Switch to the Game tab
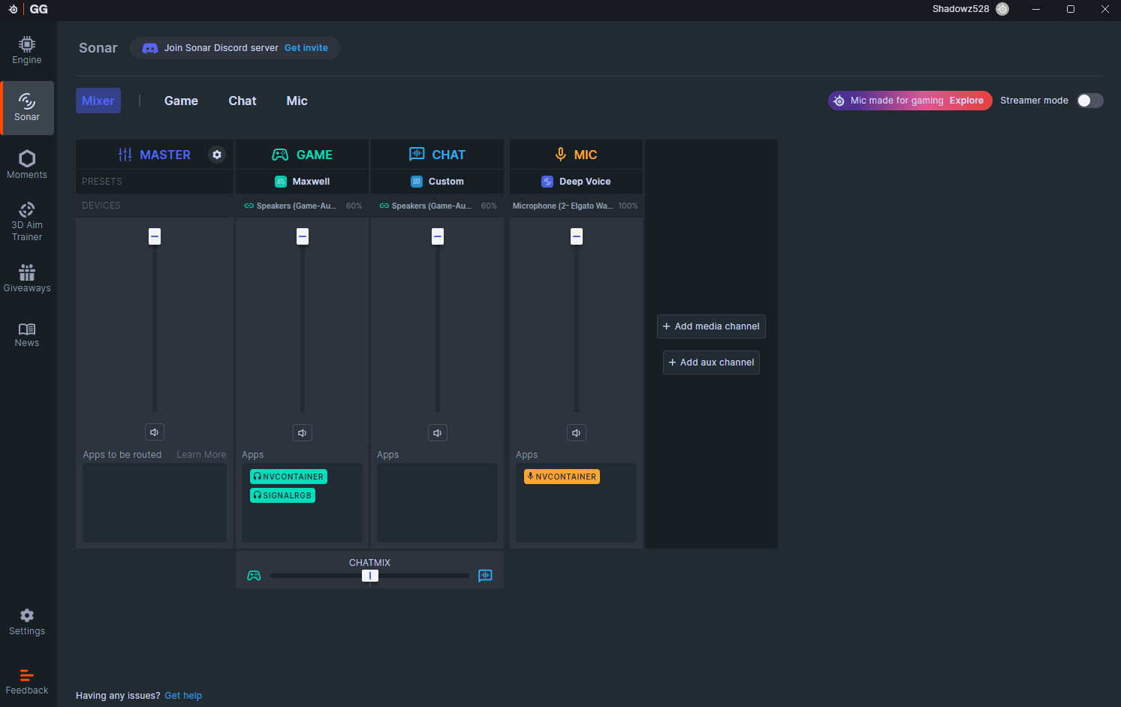1121x707 pixels. coord(181,101)
